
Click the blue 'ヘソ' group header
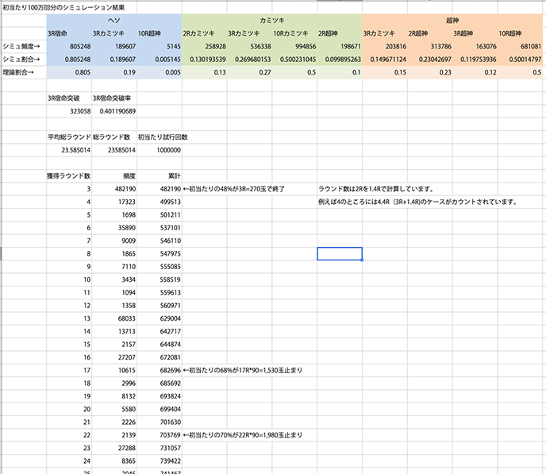[114, 21]
